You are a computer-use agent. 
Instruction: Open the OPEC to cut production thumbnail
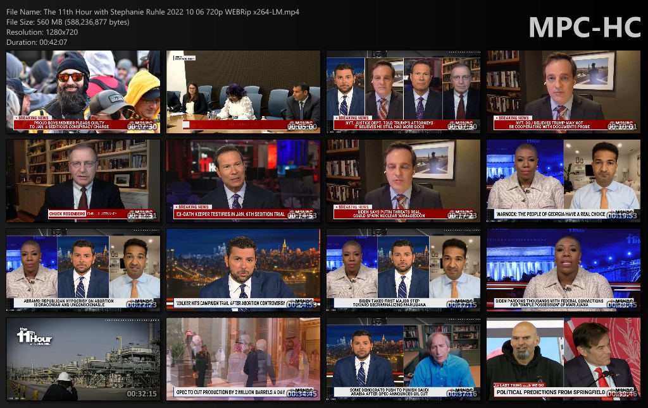click(x=243, y=359)
